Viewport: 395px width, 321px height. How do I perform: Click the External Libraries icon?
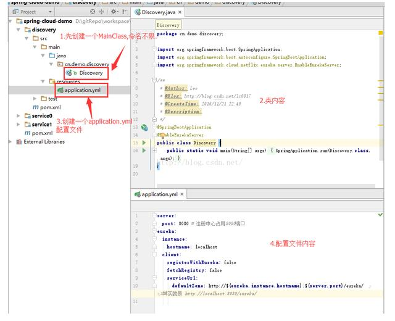click(x=19, y=141)
